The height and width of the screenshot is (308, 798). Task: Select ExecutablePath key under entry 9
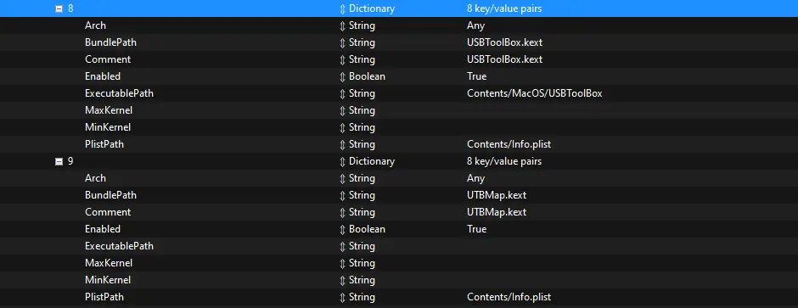click(119, 246)
